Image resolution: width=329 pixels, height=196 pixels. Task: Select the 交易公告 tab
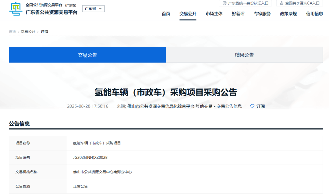click(87, 55)
